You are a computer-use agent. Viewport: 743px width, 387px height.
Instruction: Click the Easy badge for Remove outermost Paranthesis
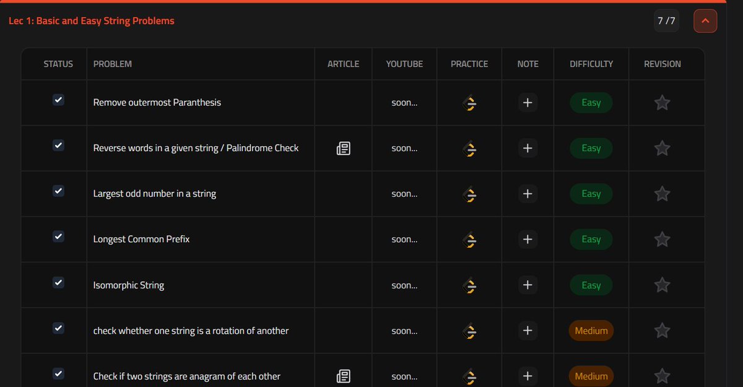click(591, 103)
